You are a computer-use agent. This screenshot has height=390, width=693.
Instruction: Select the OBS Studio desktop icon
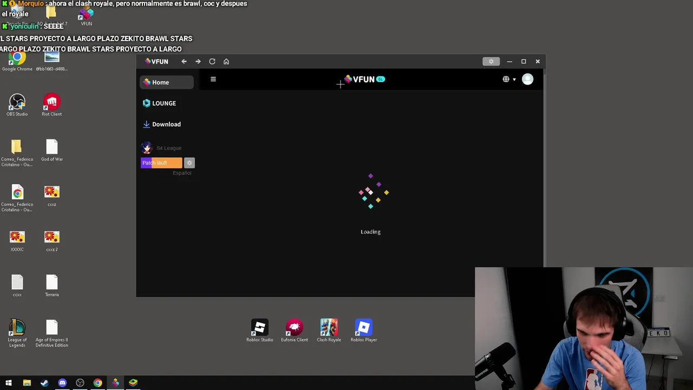17,105
